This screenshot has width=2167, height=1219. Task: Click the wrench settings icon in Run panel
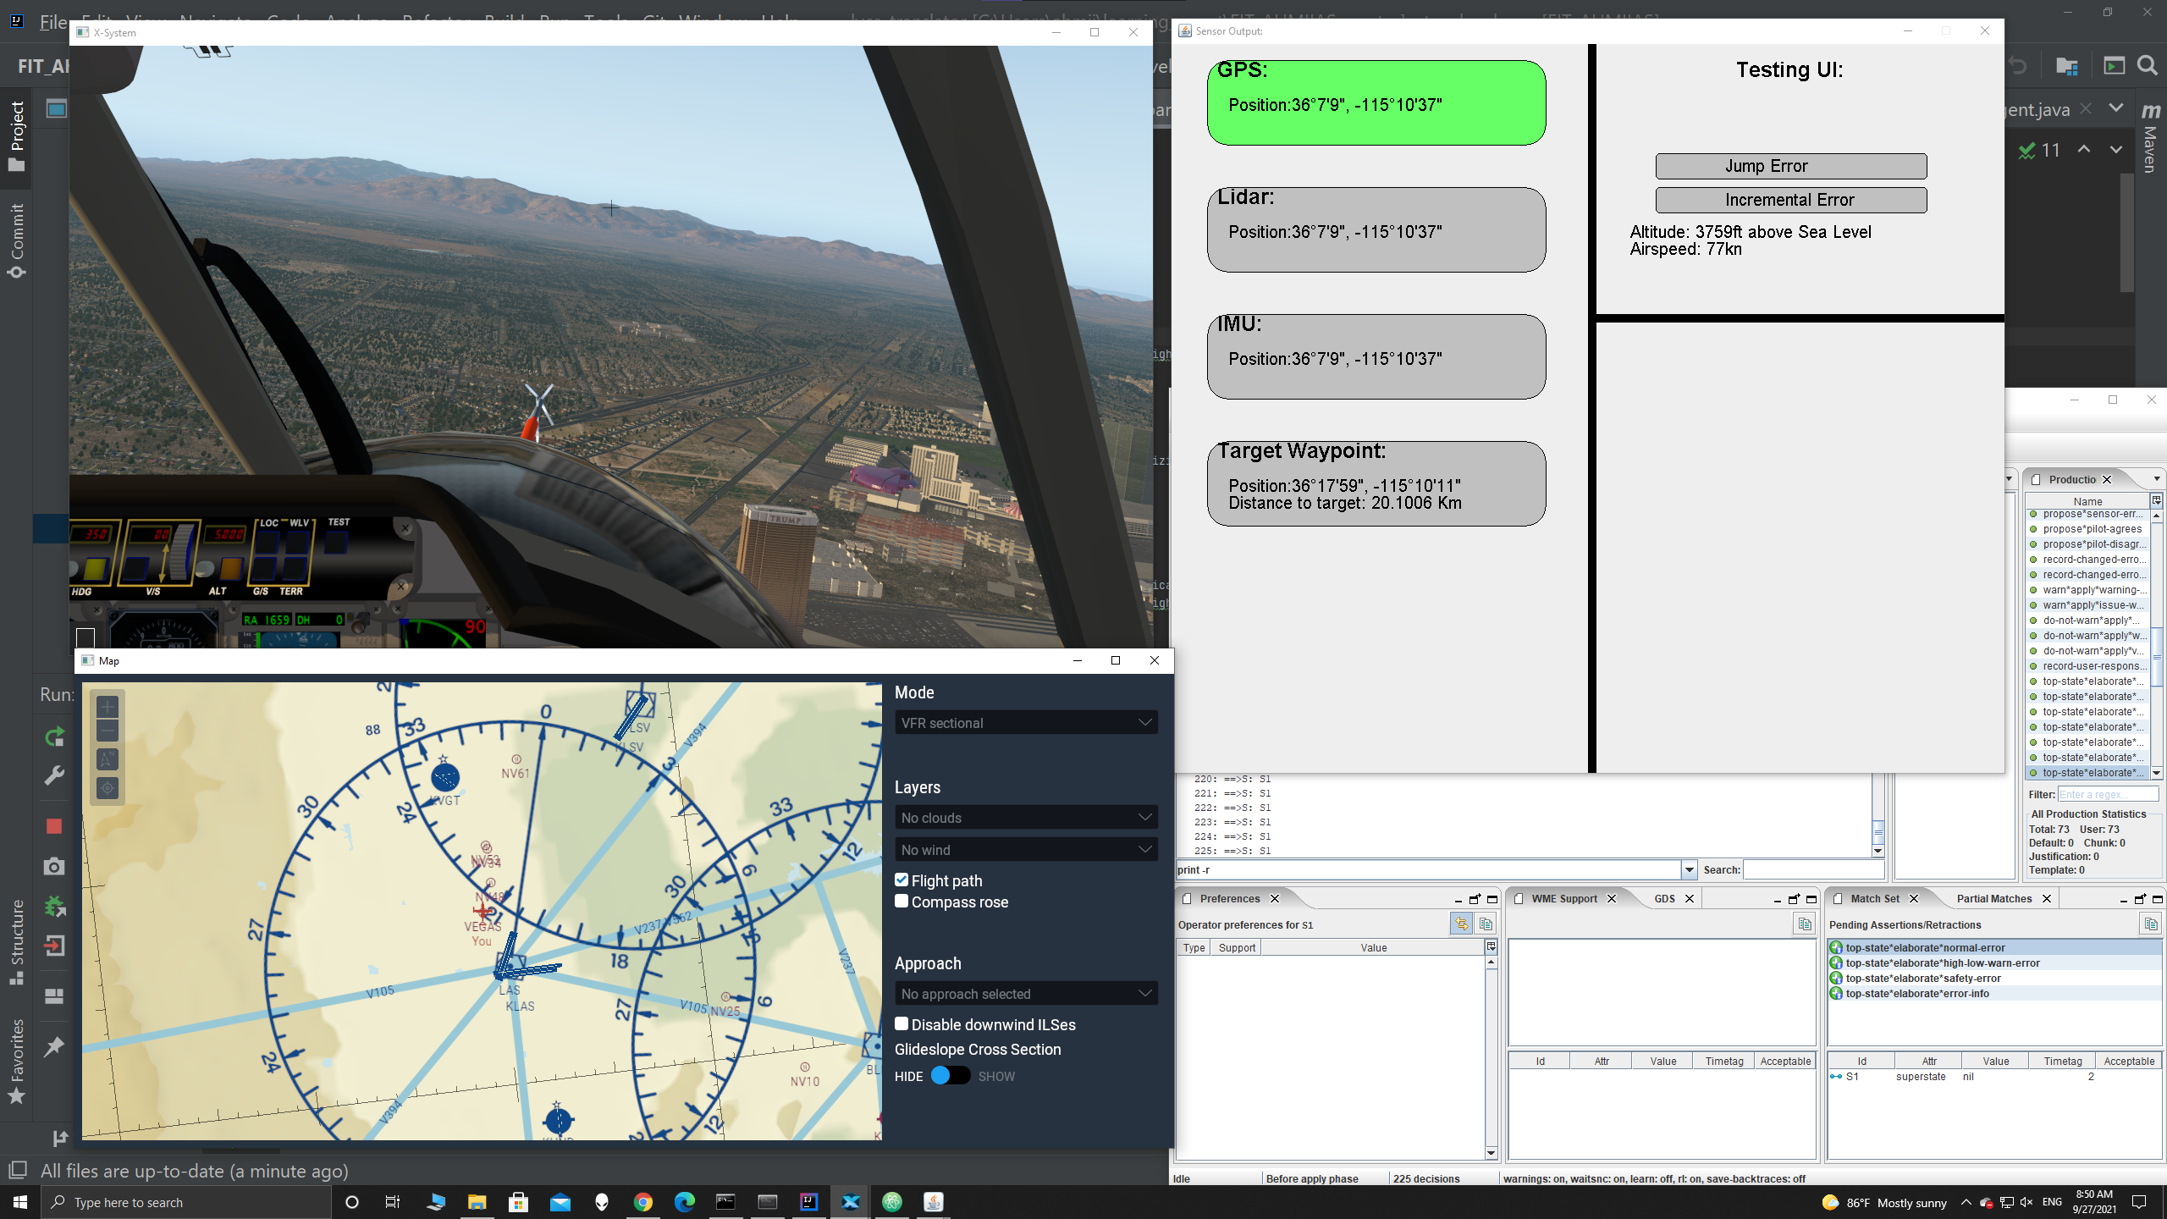(x=54, y=775)
